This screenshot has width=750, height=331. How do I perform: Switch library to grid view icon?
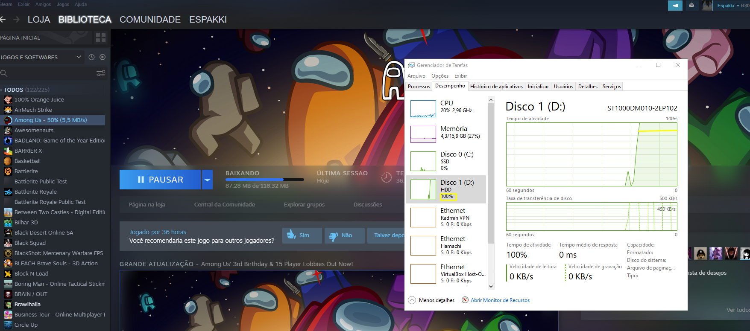101,38
